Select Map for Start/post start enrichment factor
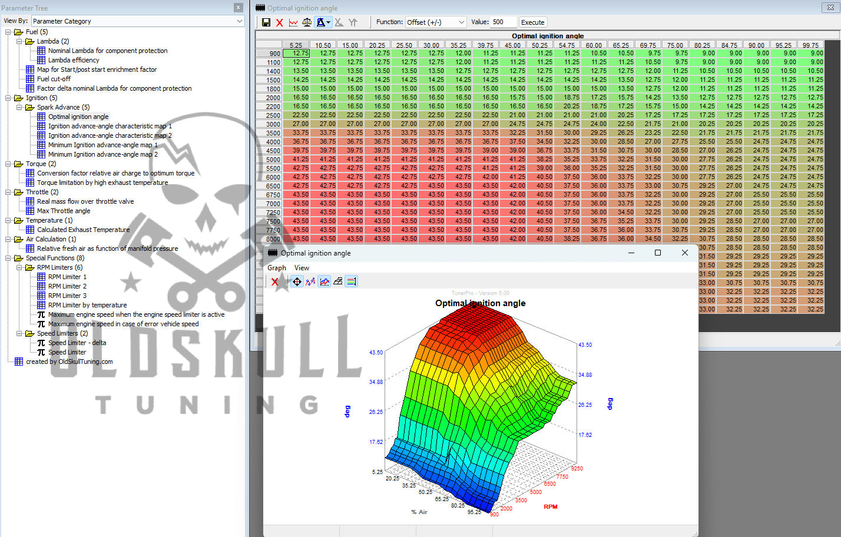Image resolution: width=841 pixels, height=537 pixels. [x=97, y=69]
